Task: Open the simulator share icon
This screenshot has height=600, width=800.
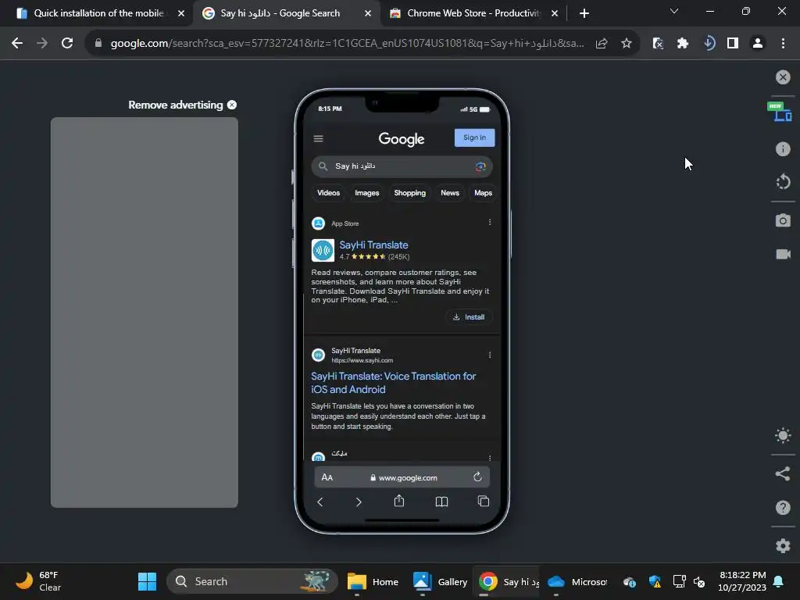Action: point(783,473)
